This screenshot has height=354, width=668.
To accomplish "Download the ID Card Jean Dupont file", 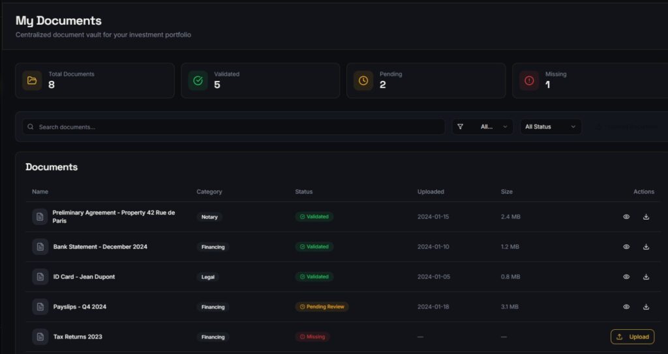I will pos(646,277).
